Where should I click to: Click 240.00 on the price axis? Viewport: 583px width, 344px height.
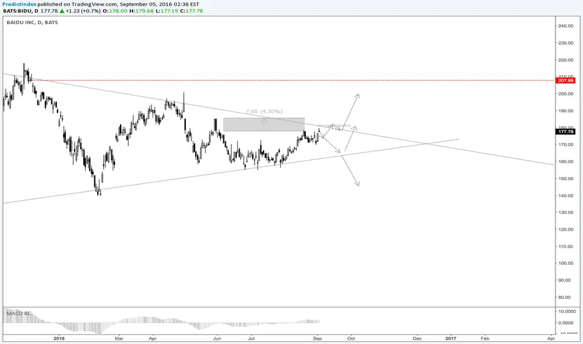coord(565,26)
